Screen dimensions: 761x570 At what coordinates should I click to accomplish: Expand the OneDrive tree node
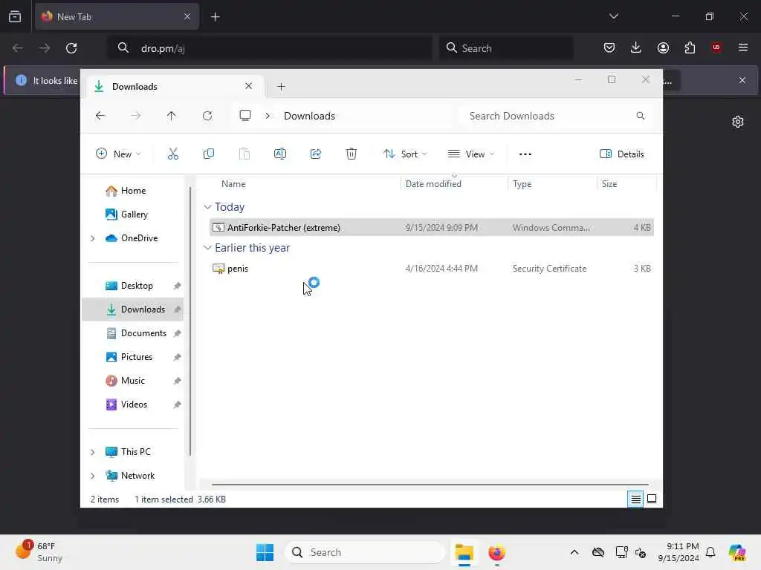92,238
